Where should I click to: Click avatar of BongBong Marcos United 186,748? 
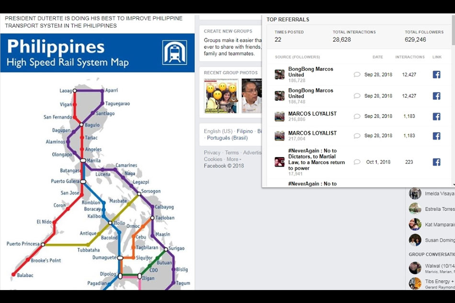tap(280, 96)
